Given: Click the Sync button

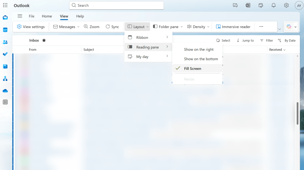Looking at the screenshot, I should click(x=112, y=27).
